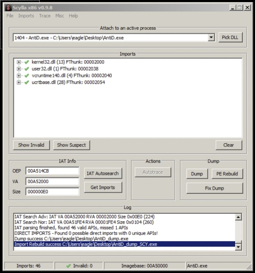This screenshot has height=273, width=255.
Task: Open the Imports menu
Action: (x=26, y=16)
